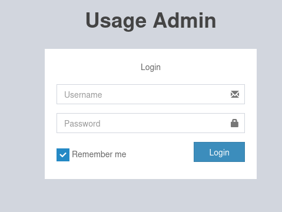The height and width of the screenshot is (212, 282).
Task: Uncheck the Remember me checkbox
Action: (63, 155)
